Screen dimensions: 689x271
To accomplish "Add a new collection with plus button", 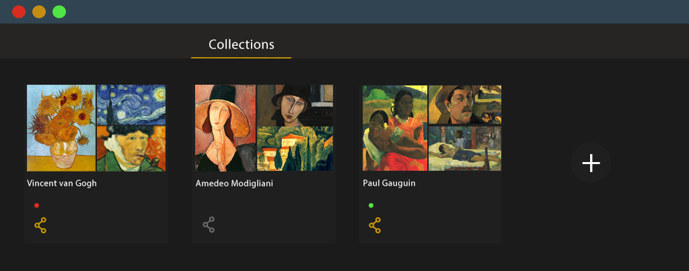I will pos(591,163).
